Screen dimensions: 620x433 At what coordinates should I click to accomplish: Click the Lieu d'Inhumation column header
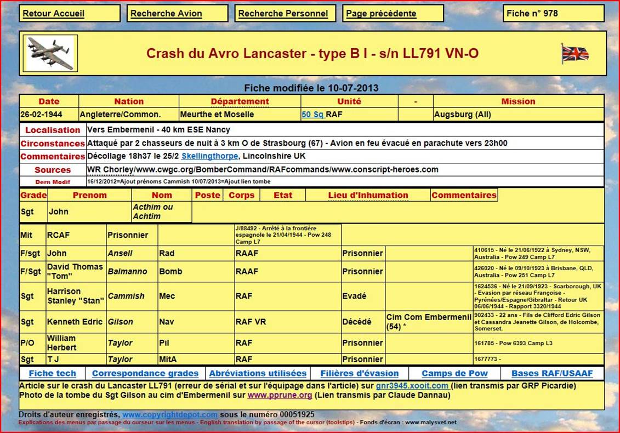point(368,195)
